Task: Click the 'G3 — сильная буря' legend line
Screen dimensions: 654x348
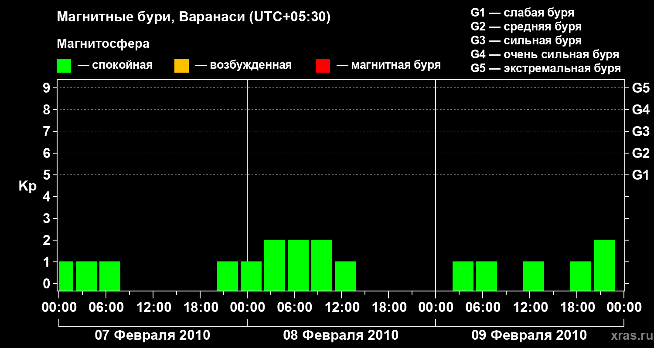Action: point(526,40)
